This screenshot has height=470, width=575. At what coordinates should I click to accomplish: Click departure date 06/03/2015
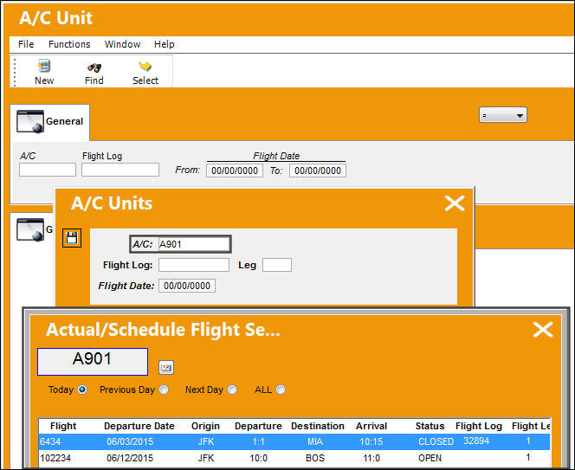click(x=130, y=441)
